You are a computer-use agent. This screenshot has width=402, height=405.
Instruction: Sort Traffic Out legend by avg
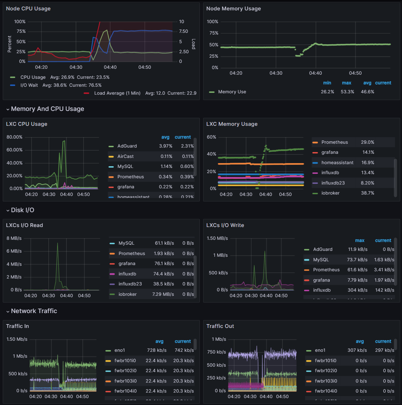(x=359, y=341)
